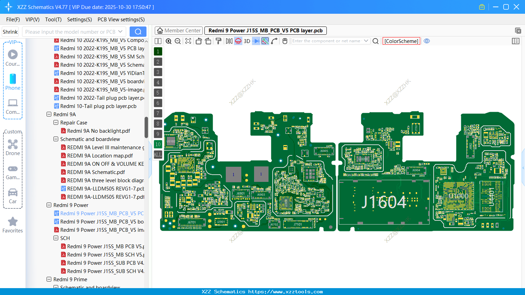
Task: Select the Redmi 9 Power PCB layer tab
Action: click(265, 31)
